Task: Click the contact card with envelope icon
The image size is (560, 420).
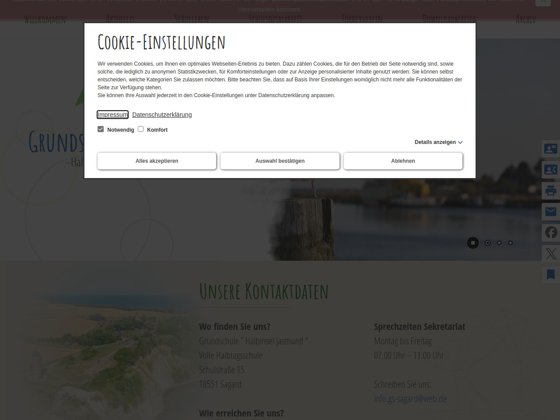Action: [x=550, y=149]
